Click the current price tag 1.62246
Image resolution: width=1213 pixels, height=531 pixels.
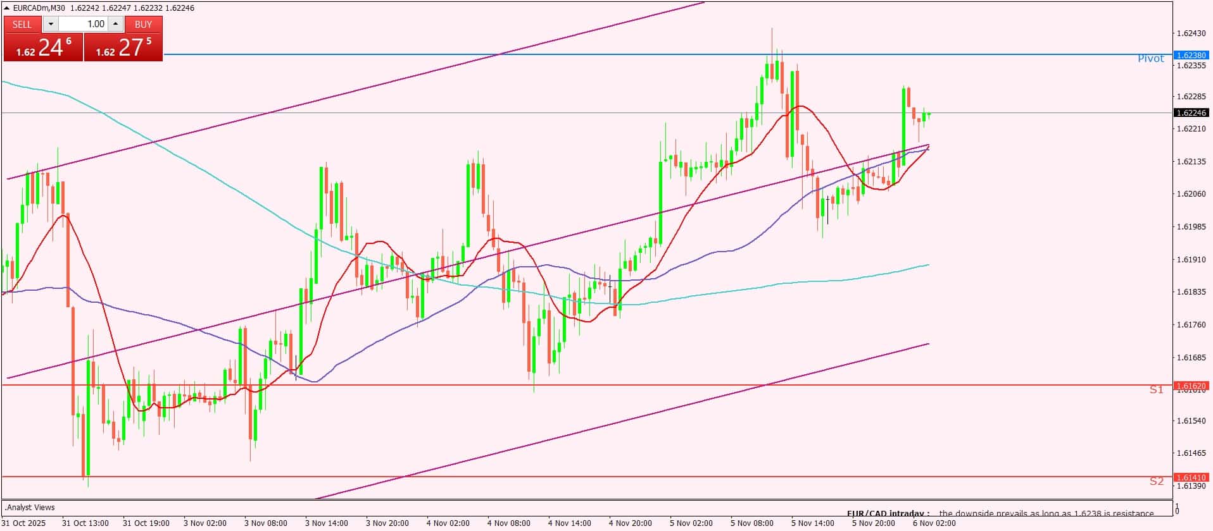pos(1191,113)
